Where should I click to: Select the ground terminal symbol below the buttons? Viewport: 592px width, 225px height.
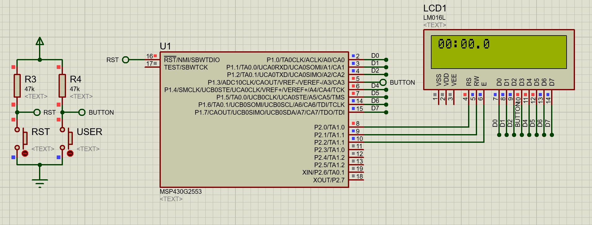point(40,183)
